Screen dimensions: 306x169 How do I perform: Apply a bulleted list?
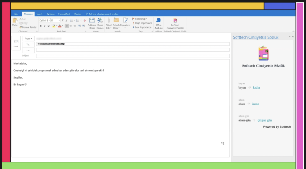point(71,20)
